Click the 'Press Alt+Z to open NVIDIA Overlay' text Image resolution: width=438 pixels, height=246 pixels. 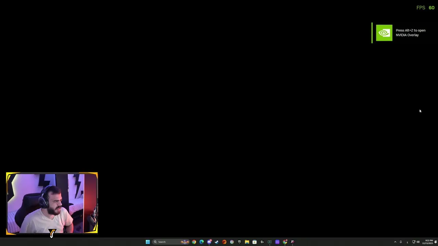click(x=411, y=33)
